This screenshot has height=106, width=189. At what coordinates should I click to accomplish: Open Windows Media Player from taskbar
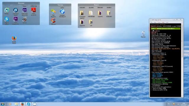10,104
